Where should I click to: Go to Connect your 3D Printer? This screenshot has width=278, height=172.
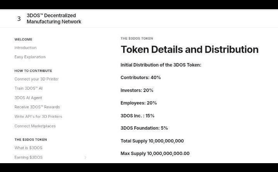[37, 79]
